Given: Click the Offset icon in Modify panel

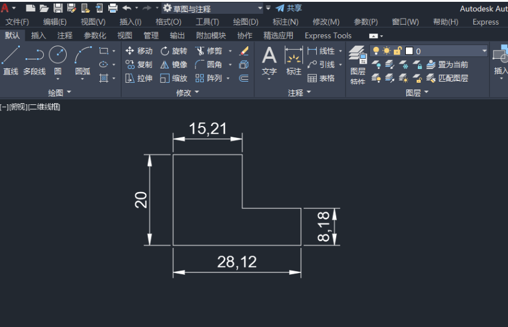Looking at the screenshot, I should [x=244, y=78].
